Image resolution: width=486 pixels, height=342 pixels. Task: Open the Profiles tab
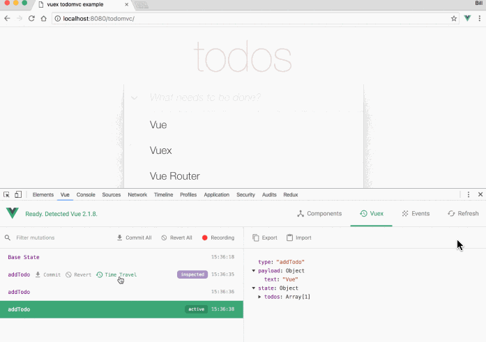click(x=188, y=194)
